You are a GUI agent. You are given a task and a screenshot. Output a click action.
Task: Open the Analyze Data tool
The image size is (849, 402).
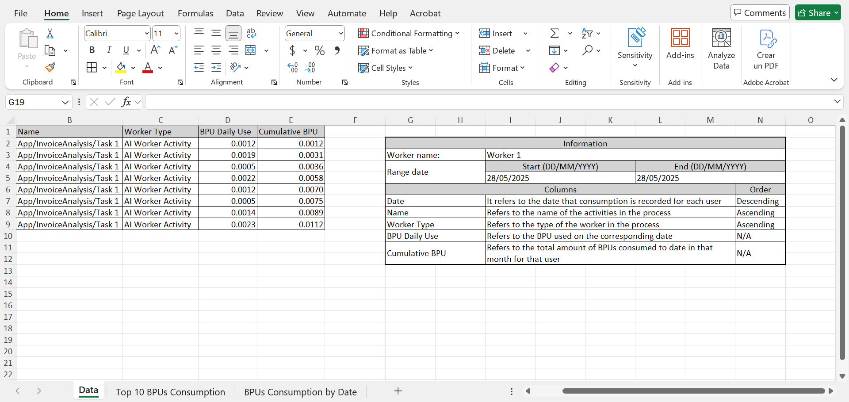tap(721, 49)
